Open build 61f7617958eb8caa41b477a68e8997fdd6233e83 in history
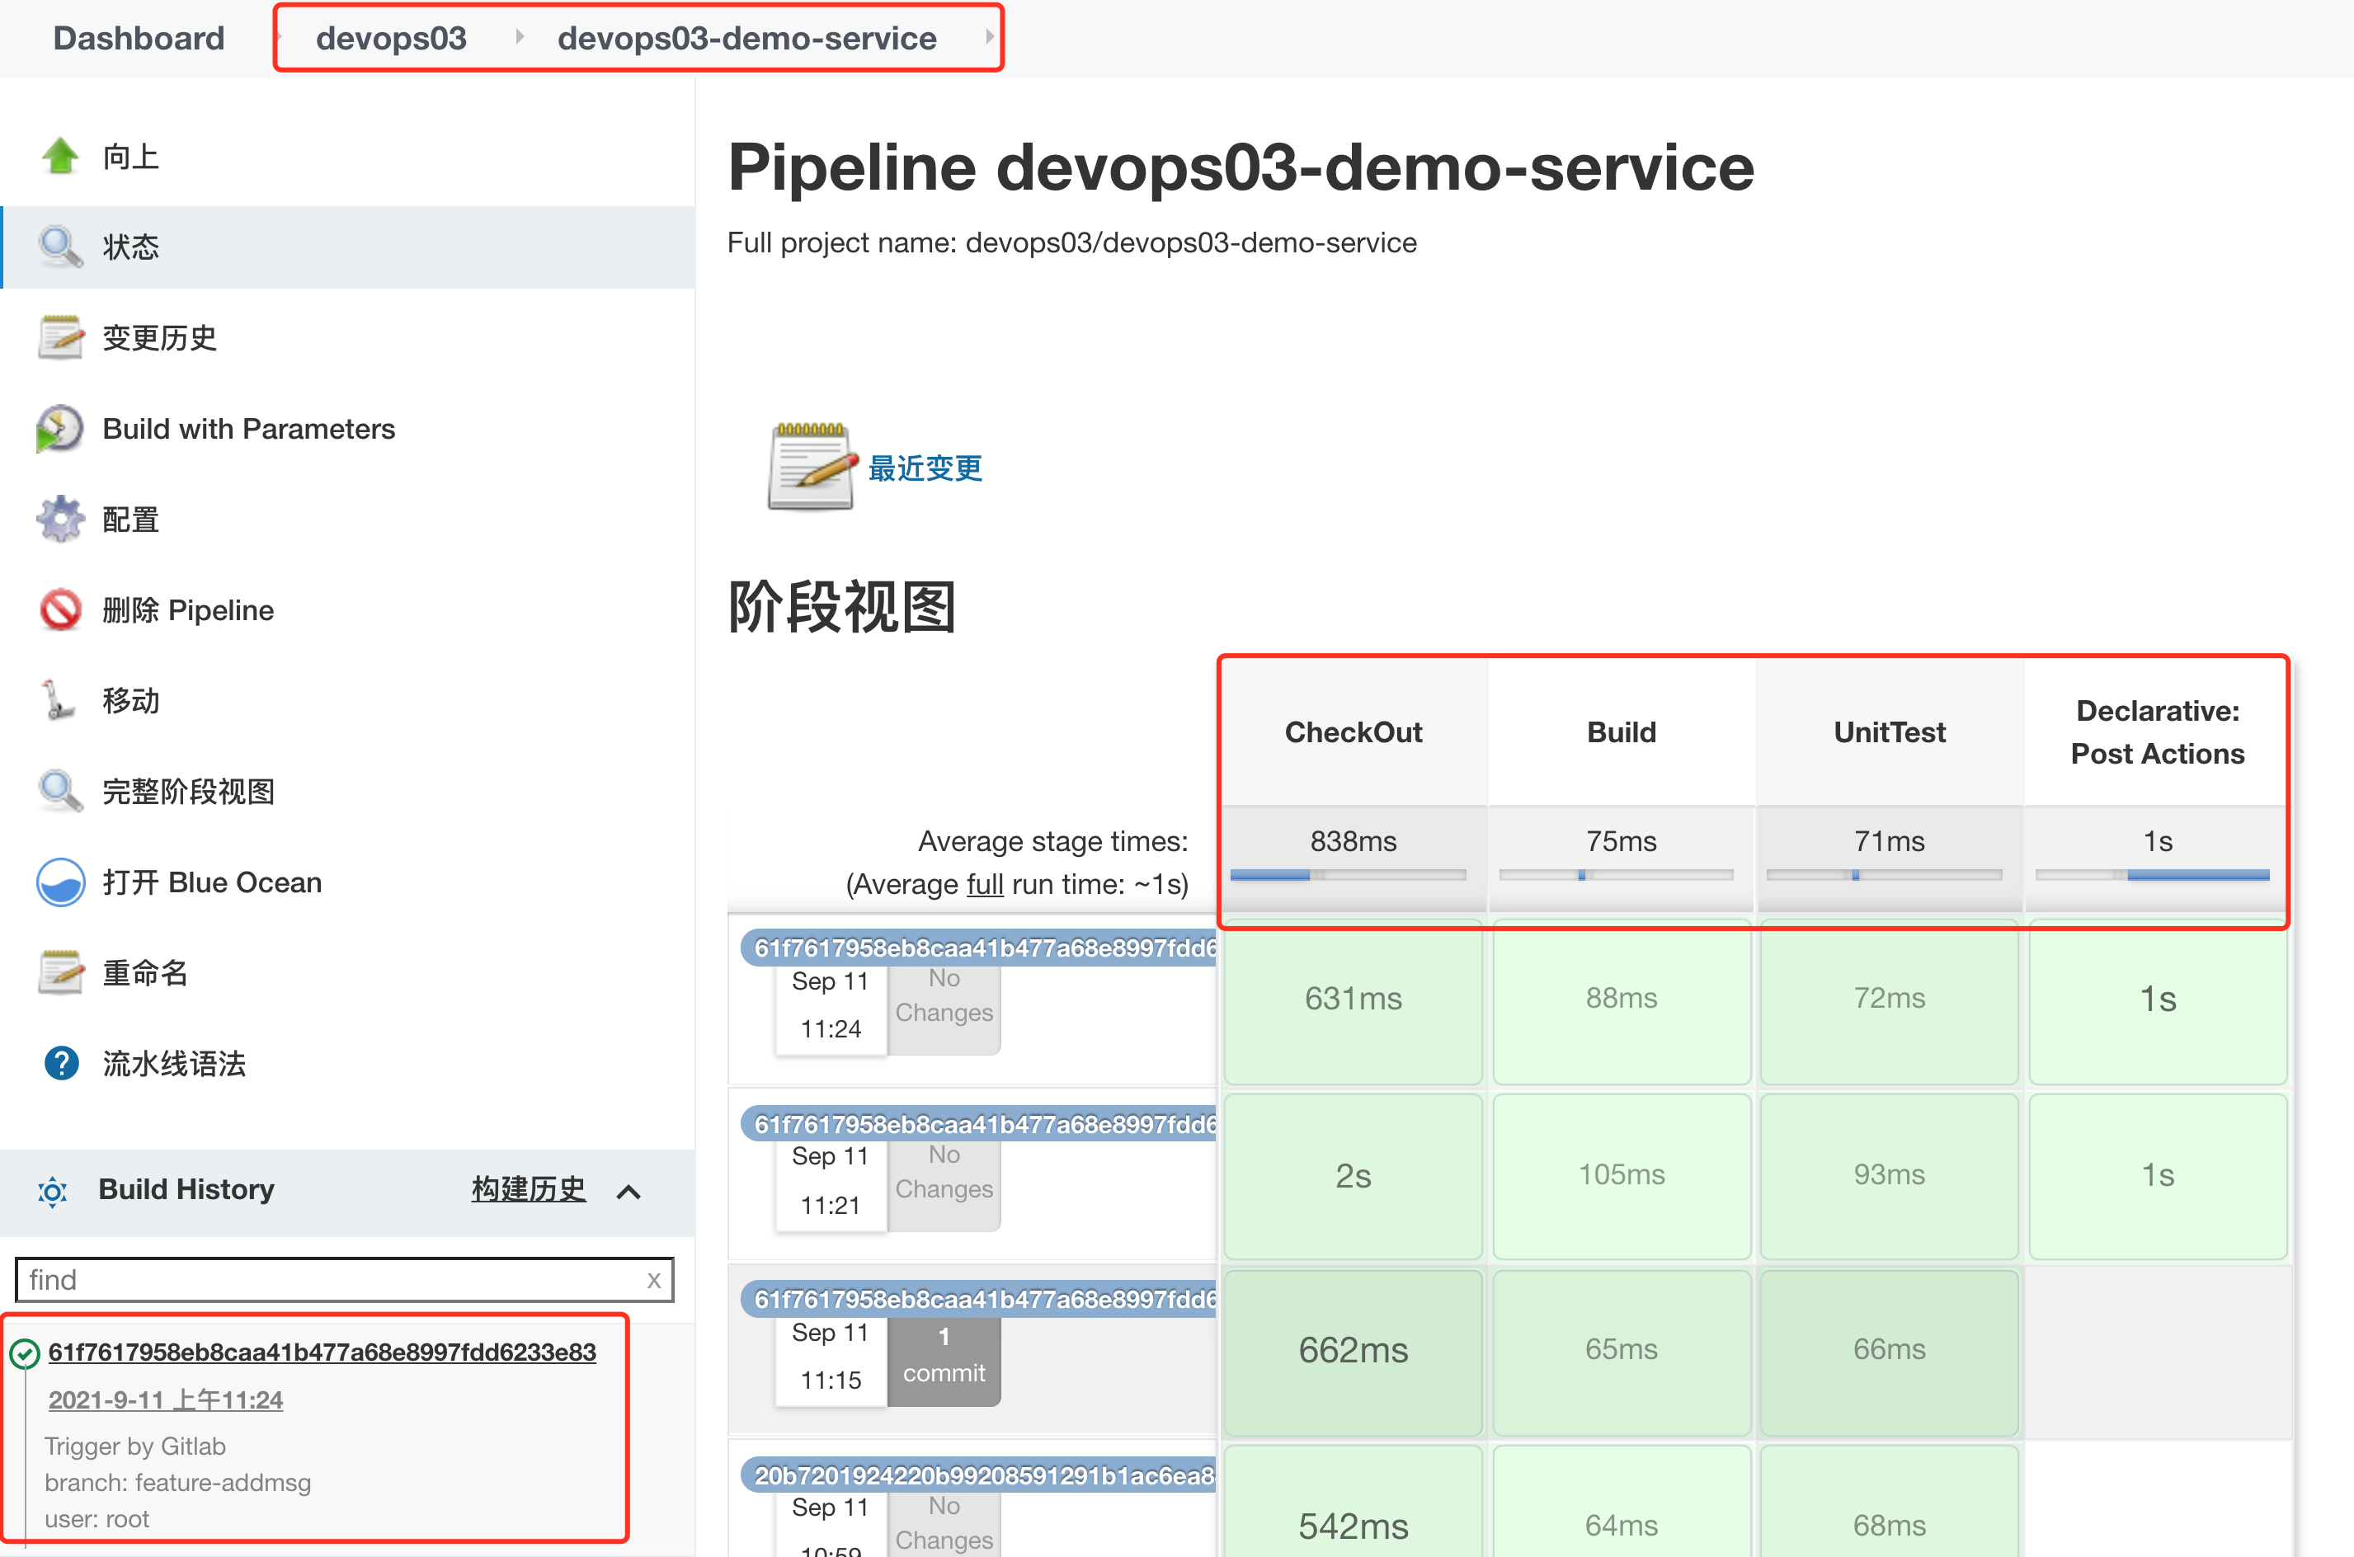The image size is (2354, 1557). click(x=322, y=1352)
